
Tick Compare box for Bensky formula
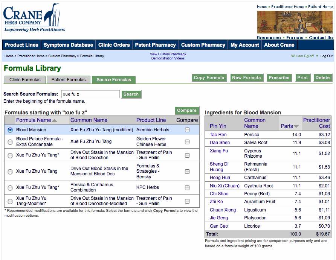click(x=187, y=172)
